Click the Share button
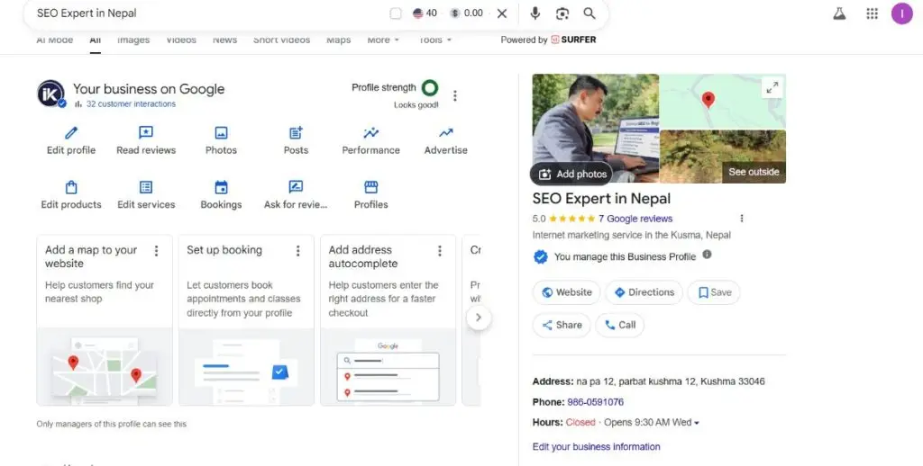 tap(562, 325)
